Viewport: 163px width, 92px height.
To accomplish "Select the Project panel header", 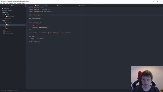I will (13, 6).
